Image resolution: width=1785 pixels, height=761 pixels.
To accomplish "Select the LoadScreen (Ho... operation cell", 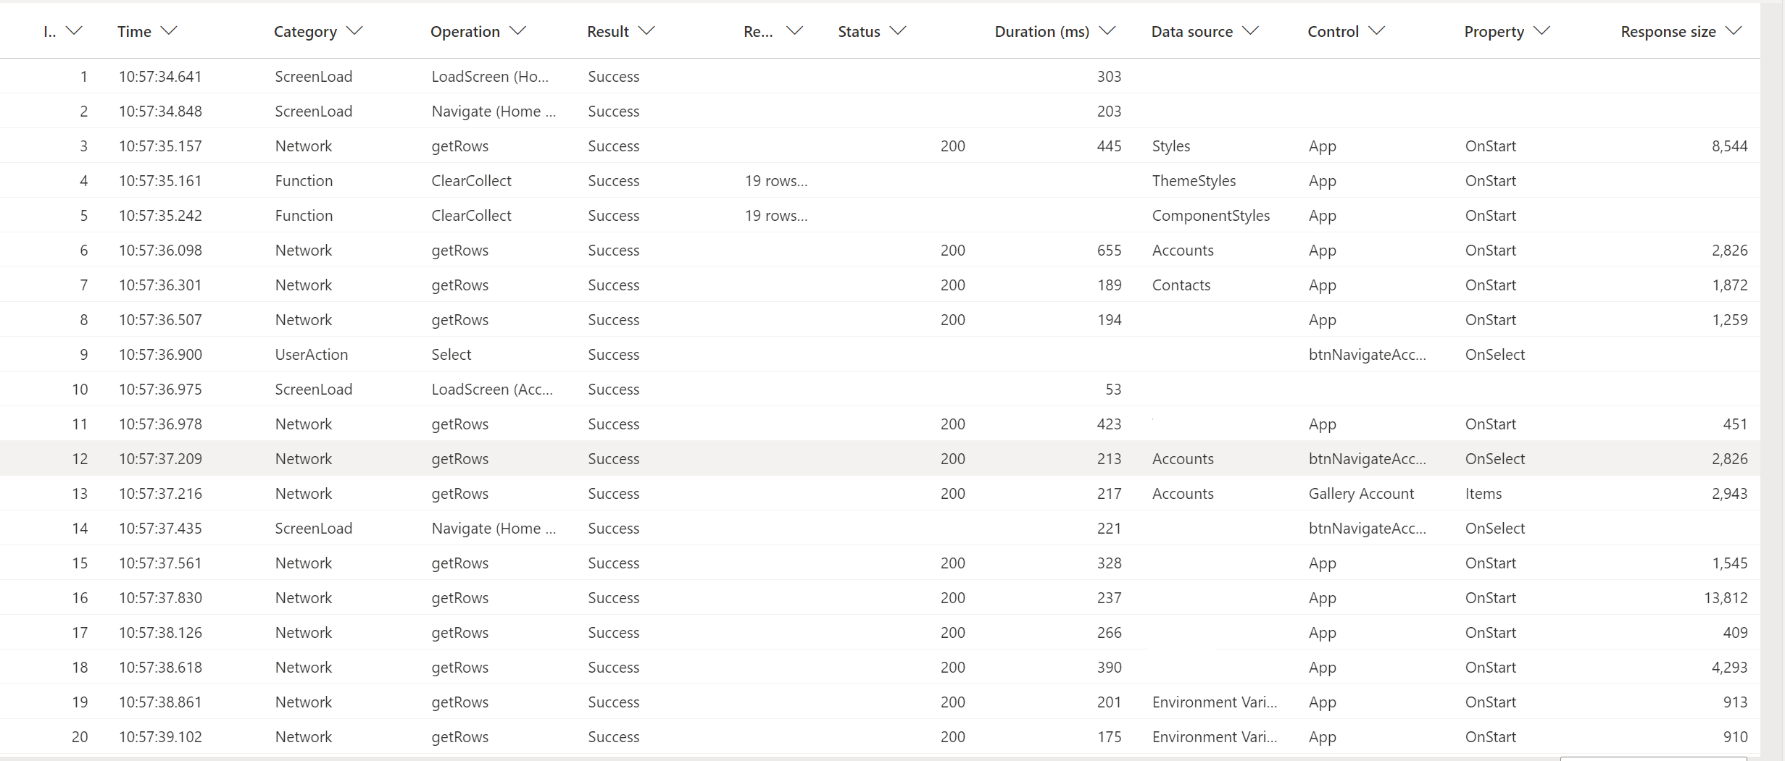I will point(490,77).
